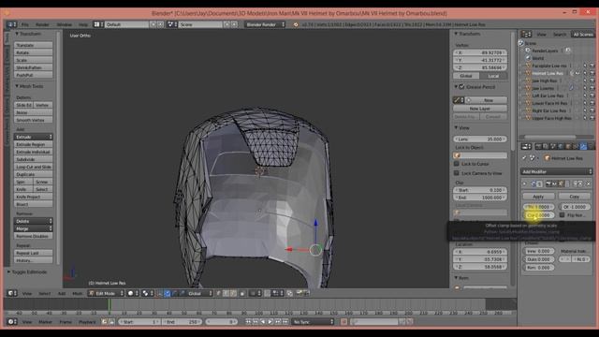Select Lower Face Hi Res in outliner

550,103
